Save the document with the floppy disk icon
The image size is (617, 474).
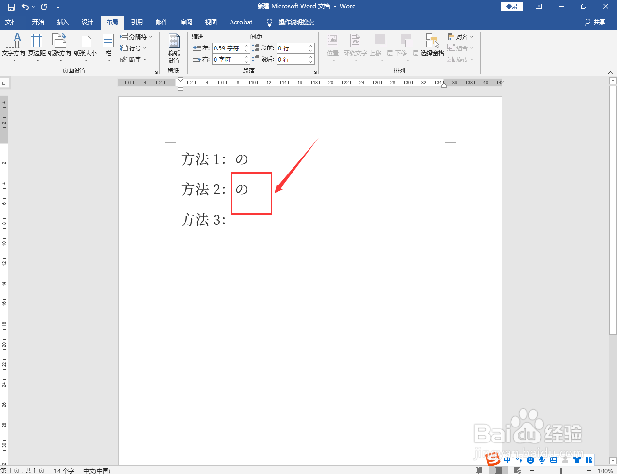(11, 7)
